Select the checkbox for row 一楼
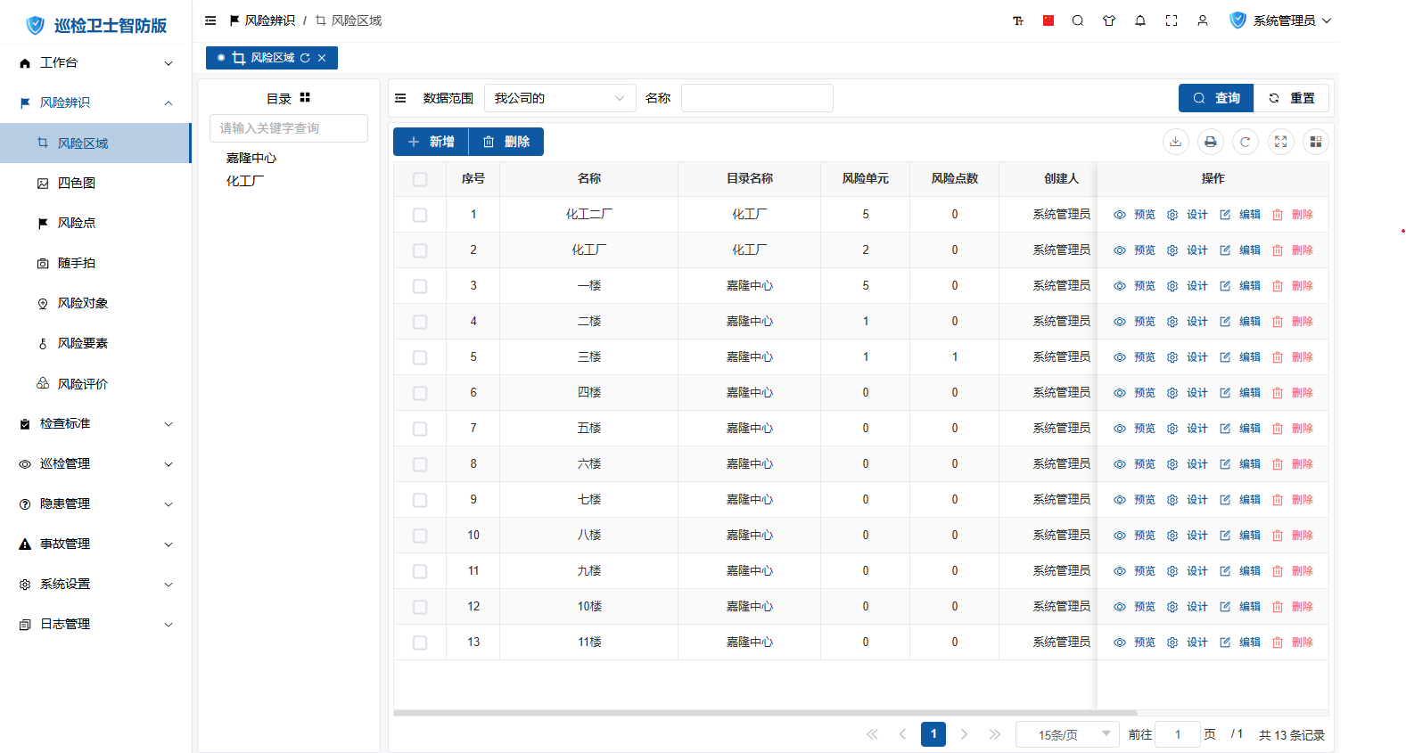 pos(420,286)
